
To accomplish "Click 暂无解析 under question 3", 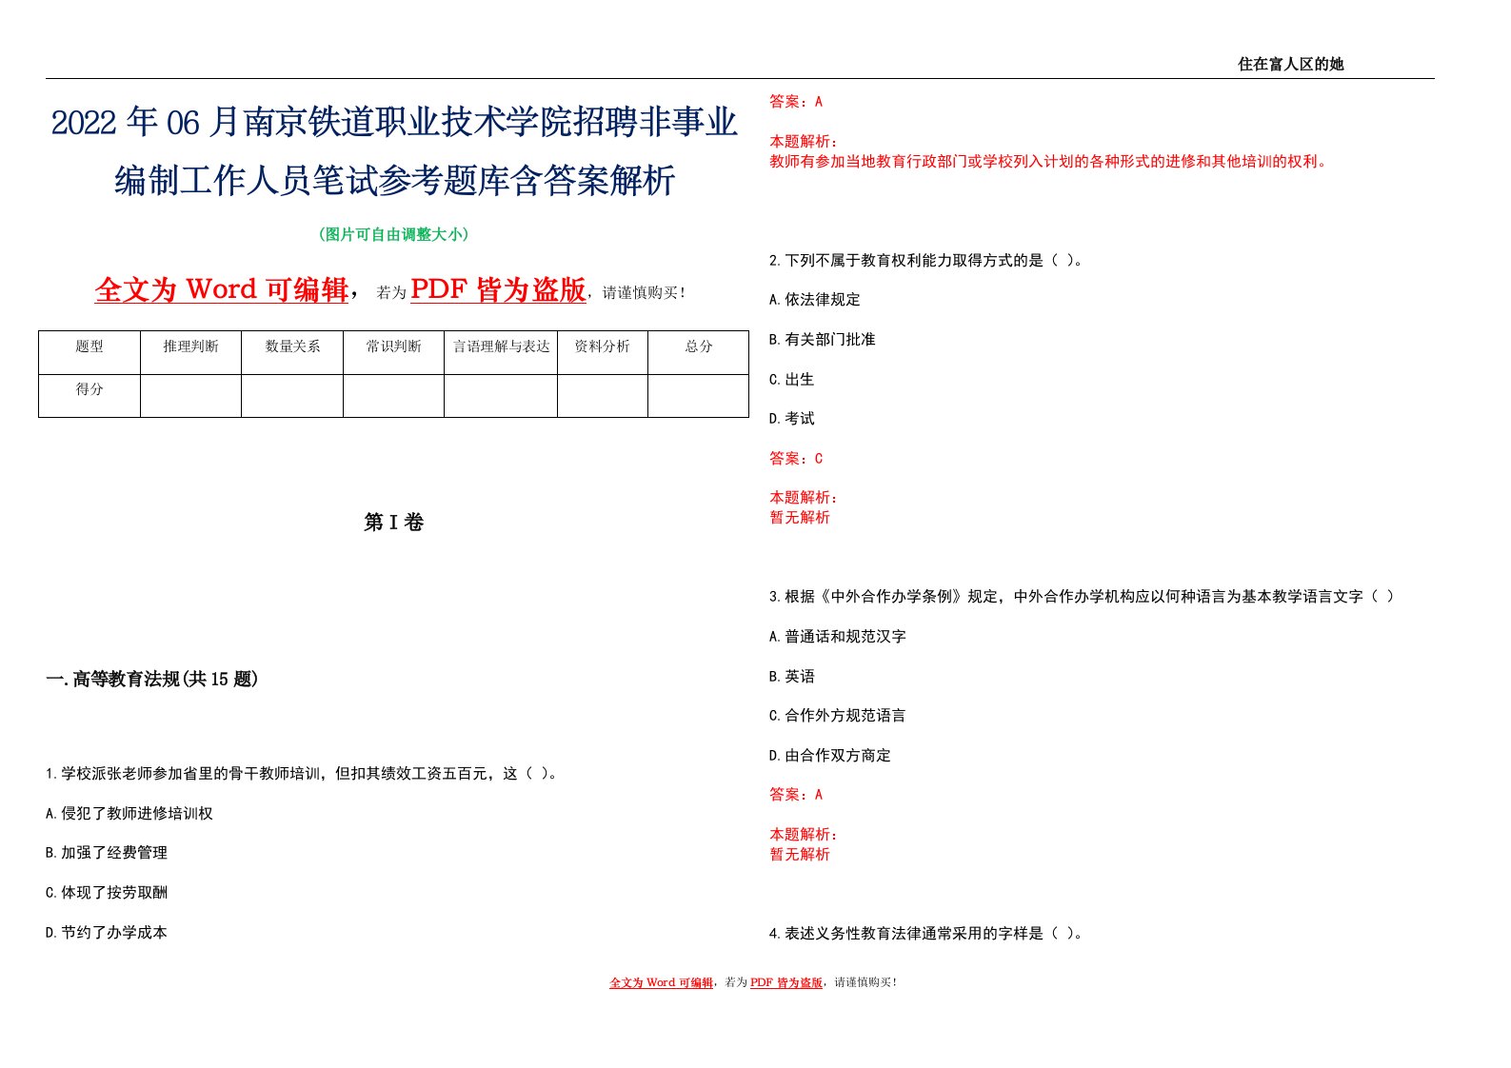I will pyautogui.click(x=800, y=855).
